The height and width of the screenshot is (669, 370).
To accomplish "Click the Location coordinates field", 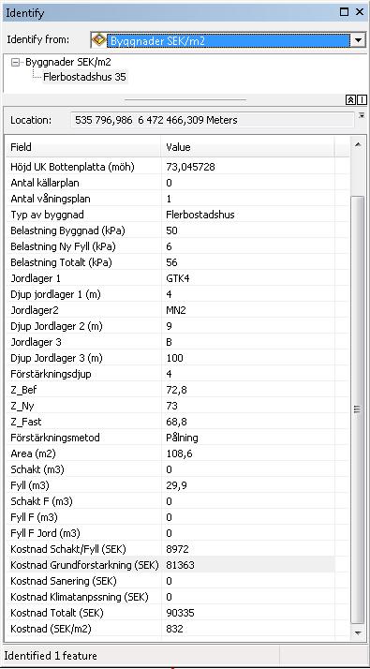I will 212,120.
